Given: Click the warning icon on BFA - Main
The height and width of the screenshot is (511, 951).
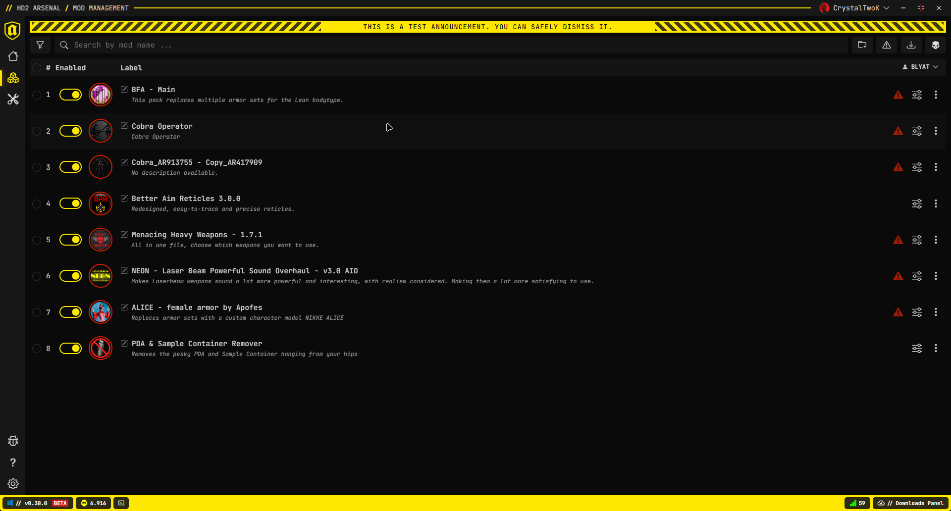Looking at the screenshot, I should [x=898, y=95].
